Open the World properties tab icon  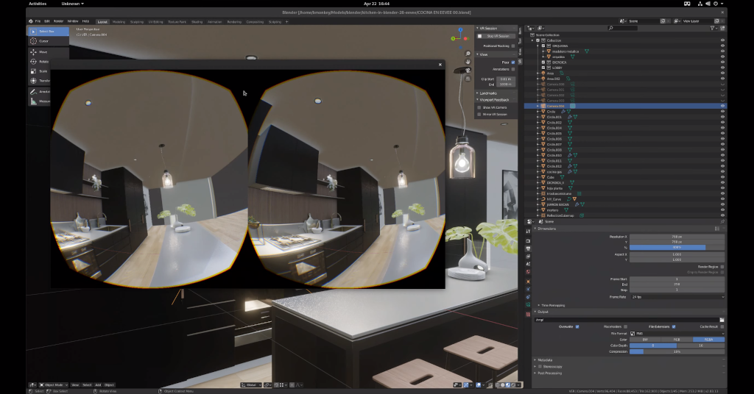[528, 272]
